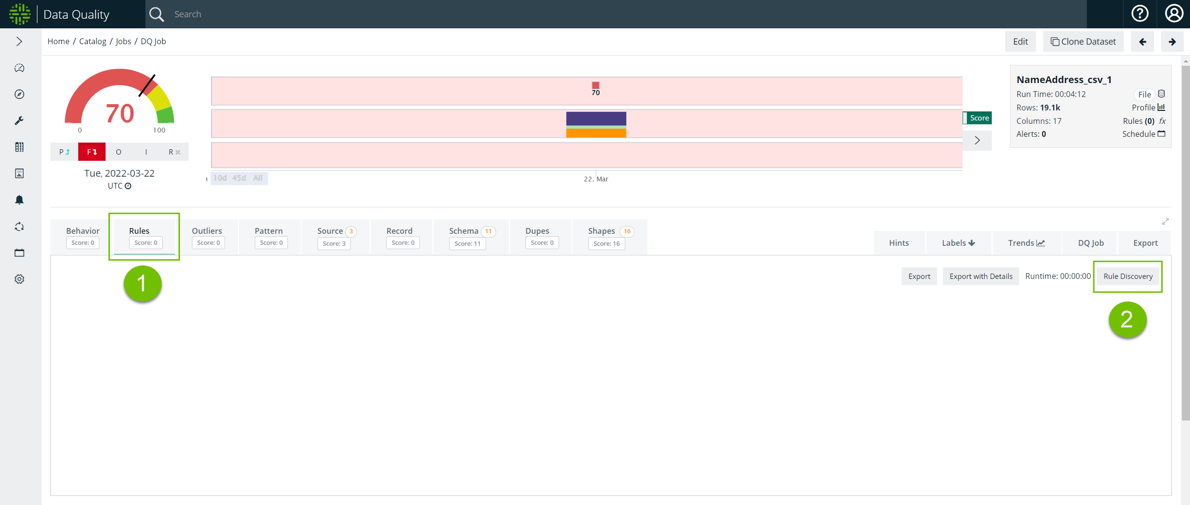Open the user account profile icon
This screenshot has height=505, width=1190.
(1174, 14)
